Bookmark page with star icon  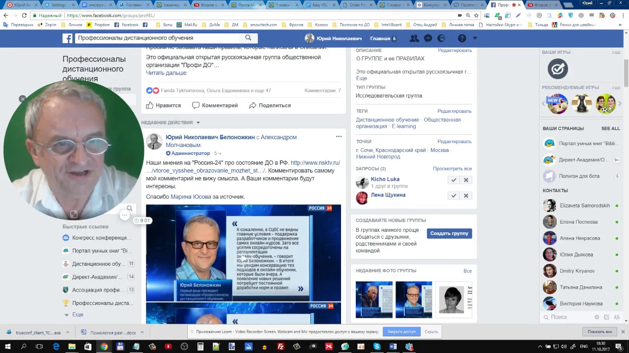476,15
